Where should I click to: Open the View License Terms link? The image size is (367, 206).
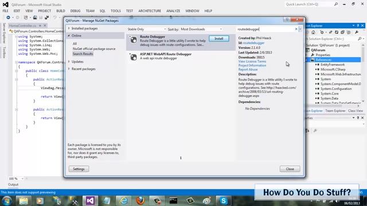[252, 61]
